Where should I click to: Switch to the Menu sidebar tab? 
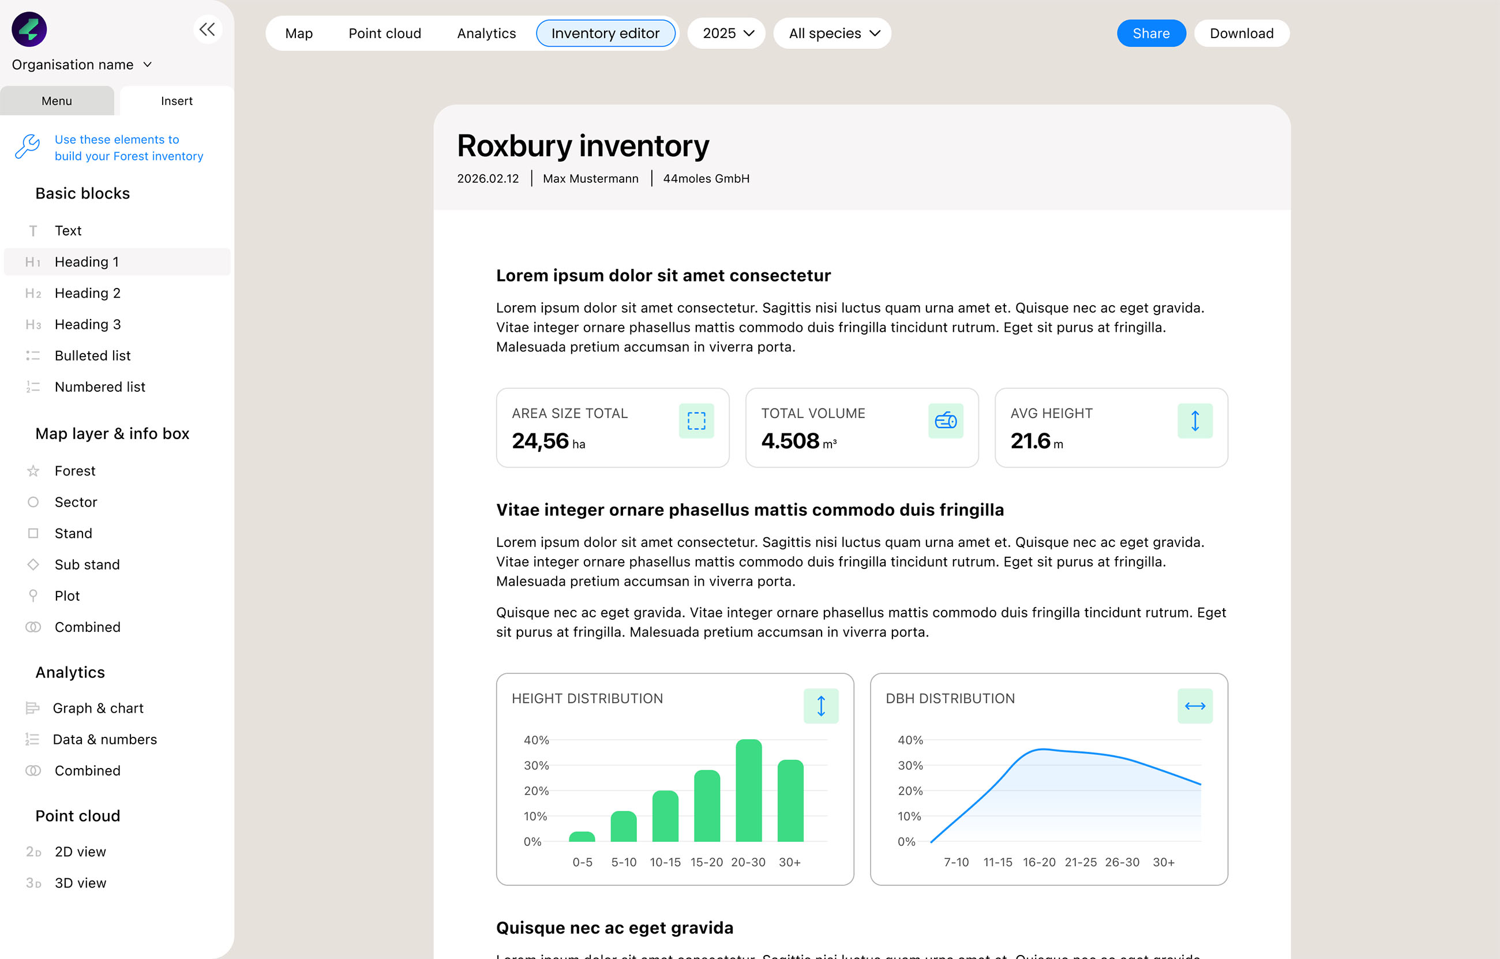pyautogui.click(x=57, y=101)
